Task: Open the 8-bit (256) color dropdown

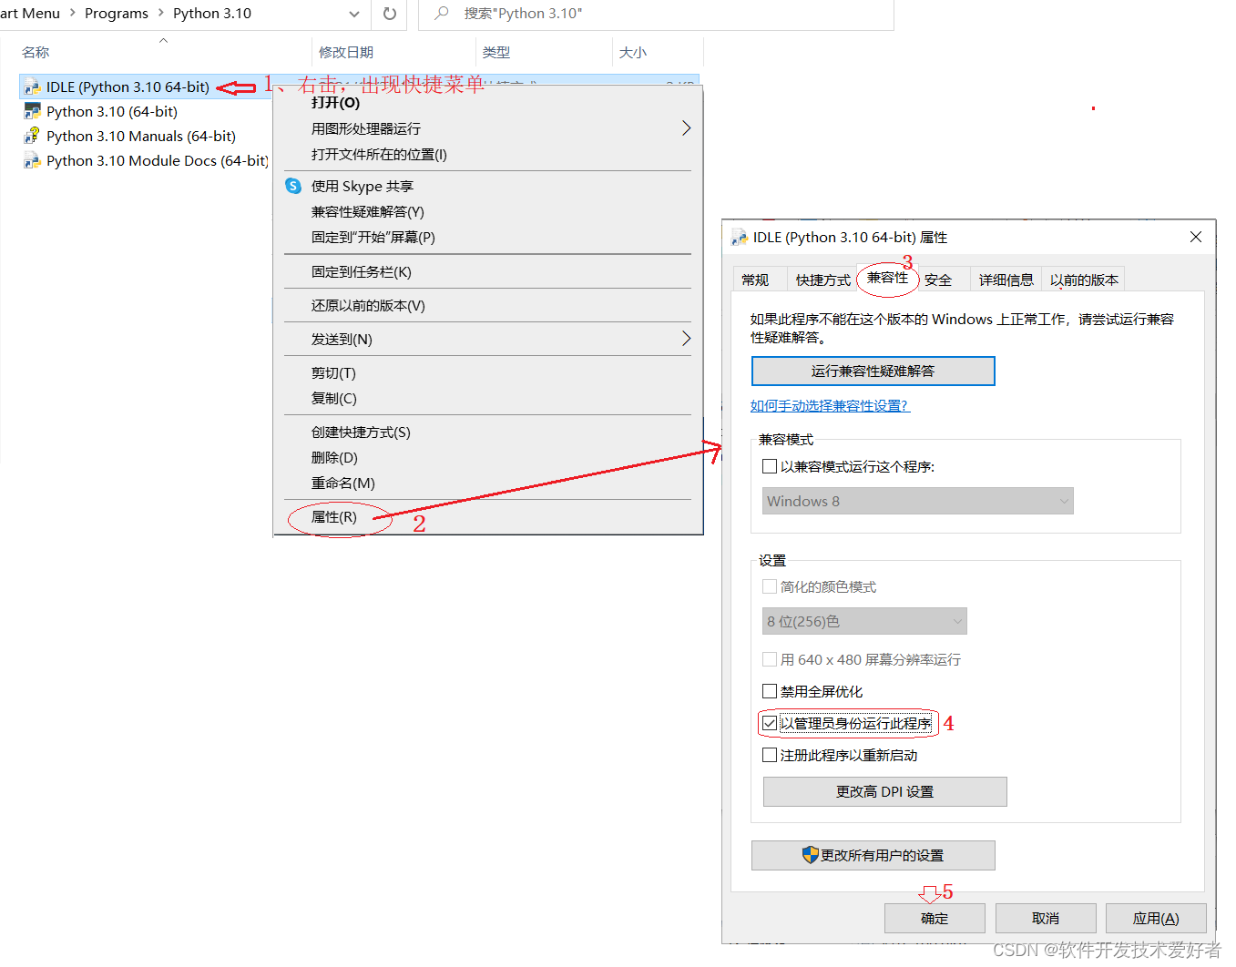Action: click(x=864, y=621)
